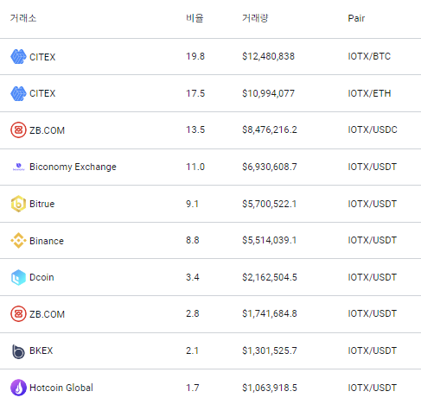Click the Pair column header
The image size is (421, 404).
tap(356, 18)
